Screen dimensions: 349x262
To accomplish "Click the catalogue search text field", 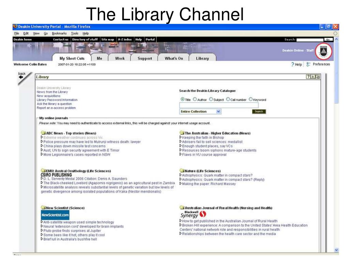I will [x=219, y=105].
